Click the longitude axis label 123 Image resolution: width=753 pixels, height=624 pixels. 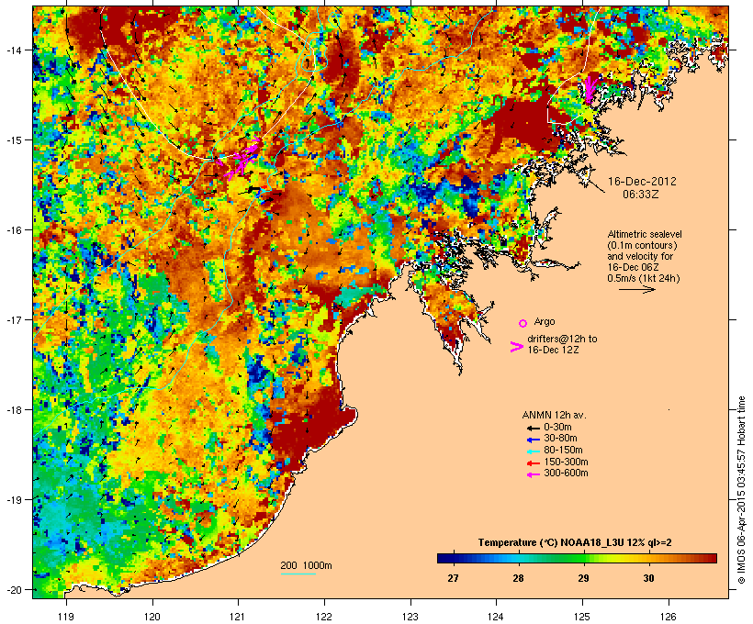point(410,617)
